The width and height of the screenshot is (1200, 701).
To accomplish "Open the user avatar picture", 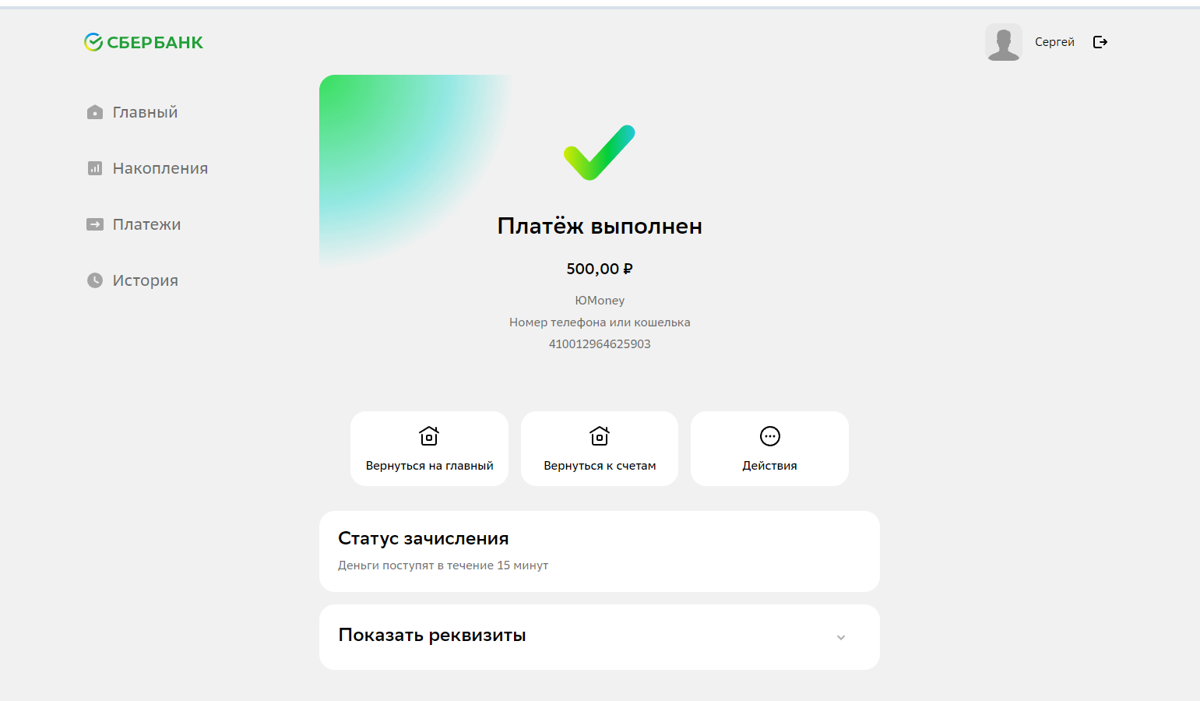I will point(1004,42).
